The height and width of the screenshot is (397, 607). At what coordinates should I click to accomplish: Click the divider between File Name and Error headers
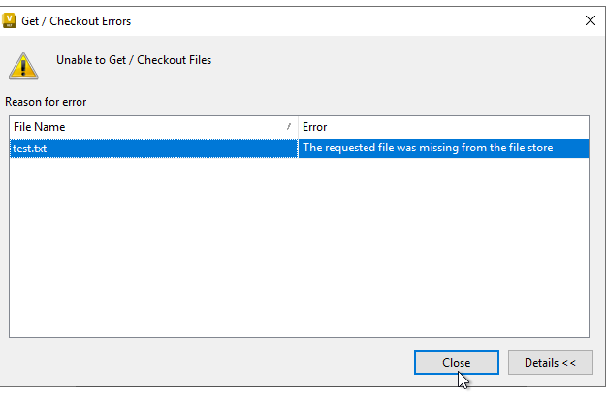(x=298, y=127)
